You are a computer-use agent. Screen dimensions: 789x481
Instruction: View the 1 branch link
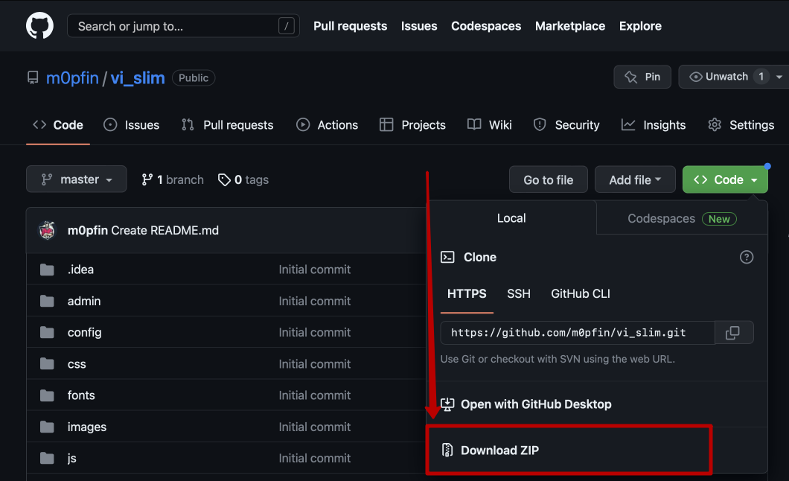(173, 179)
